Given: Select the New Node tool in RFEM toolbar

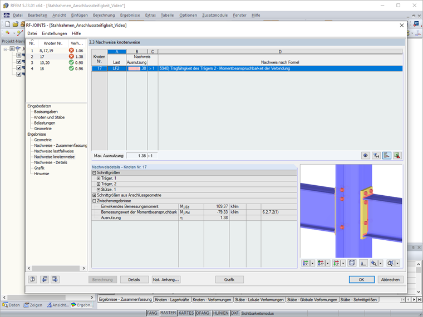Looking at the screenshot, I should [x=8, y=33].
